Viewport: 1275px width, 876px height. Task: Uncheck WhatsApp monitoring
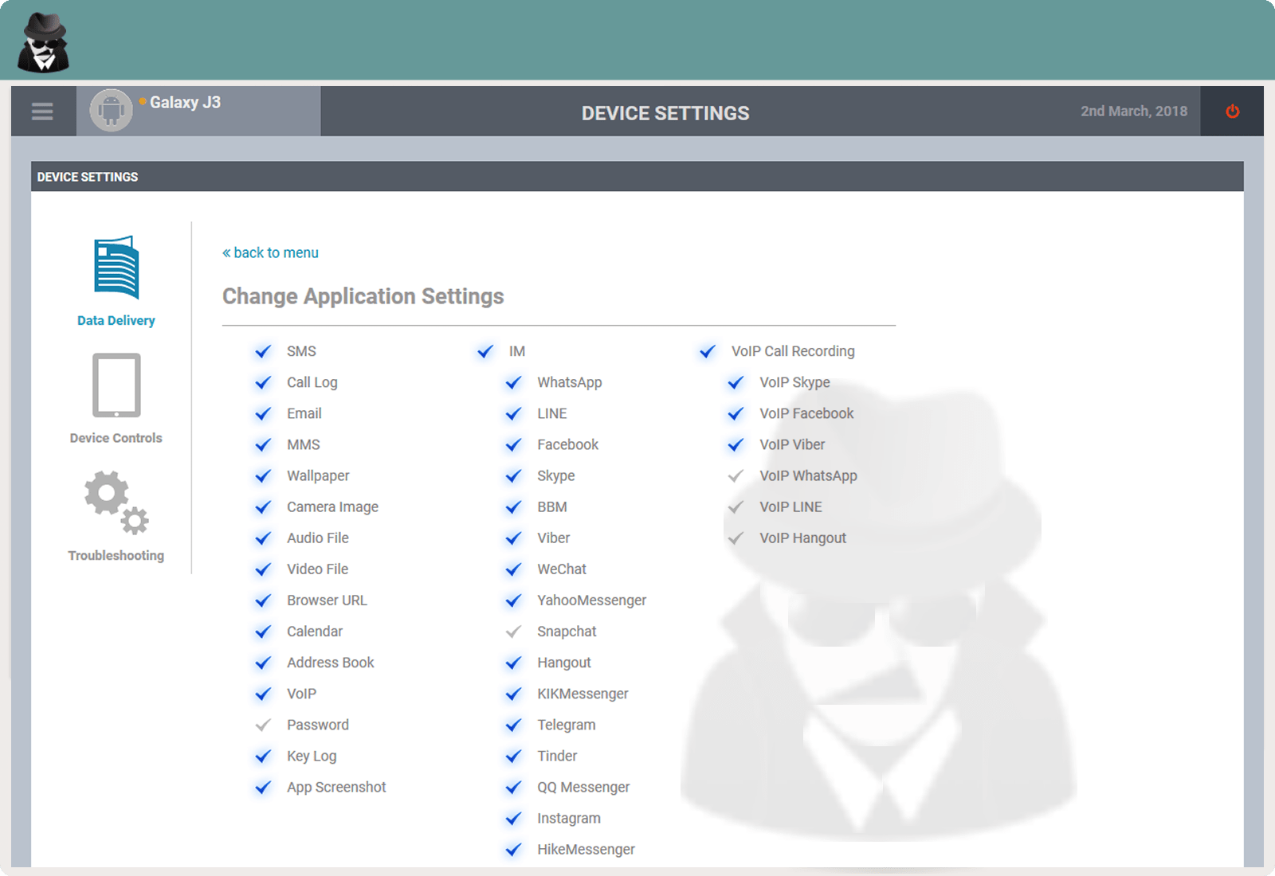point(514,382)
